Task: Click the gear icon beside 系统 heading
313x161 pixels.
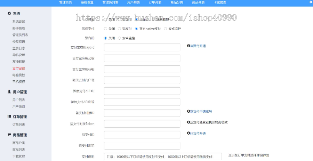Action: 9,14
